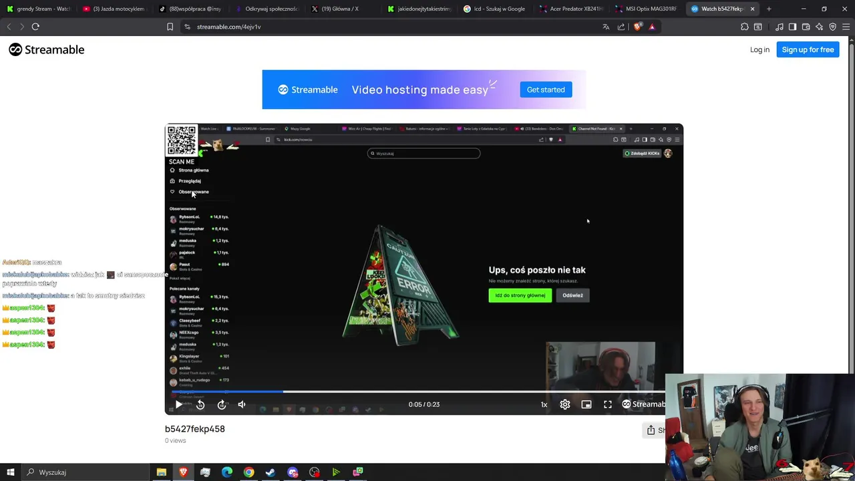Open browser extensions puzzle icon
The height and width of the screenshot is (481, 855).
(x=745, y=27)
